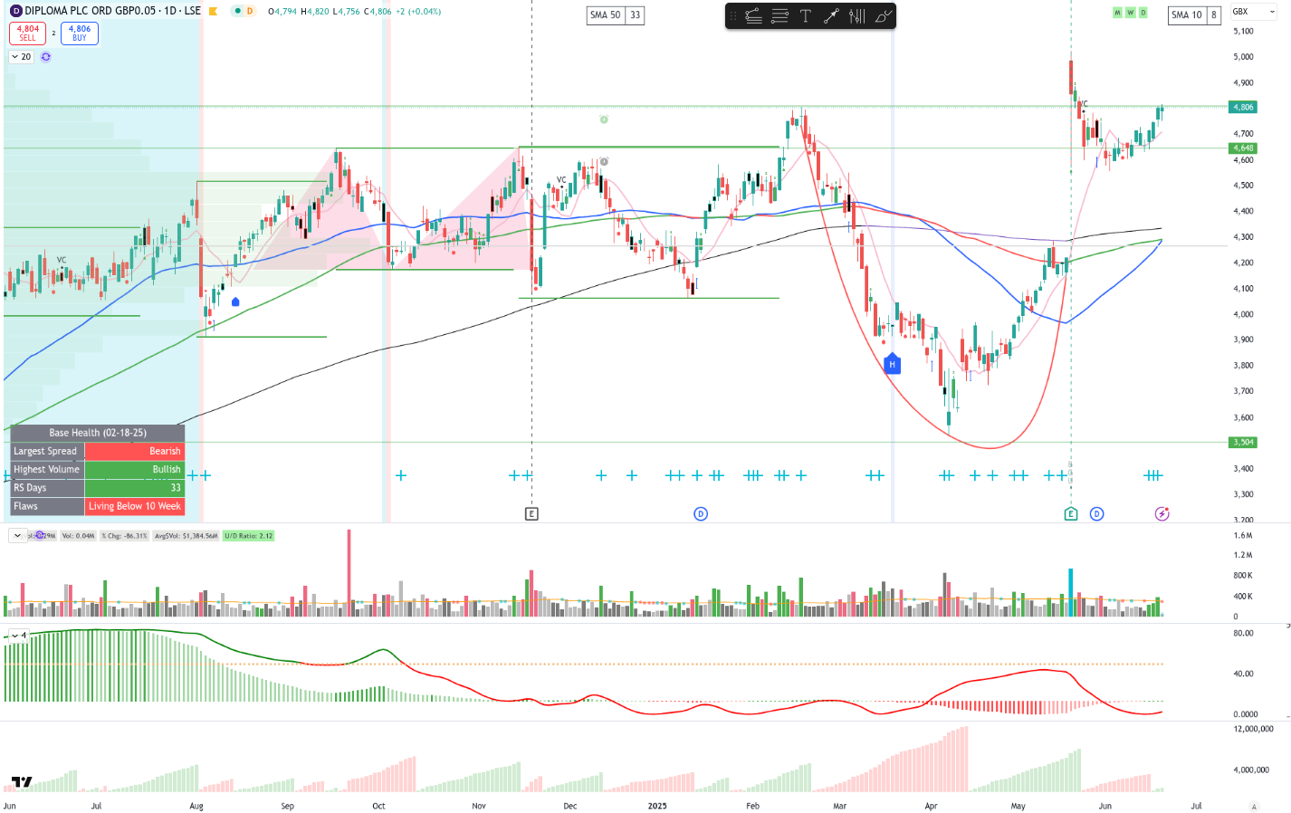
Task: Select the bars pattern tool
Action: pos(857,16)
